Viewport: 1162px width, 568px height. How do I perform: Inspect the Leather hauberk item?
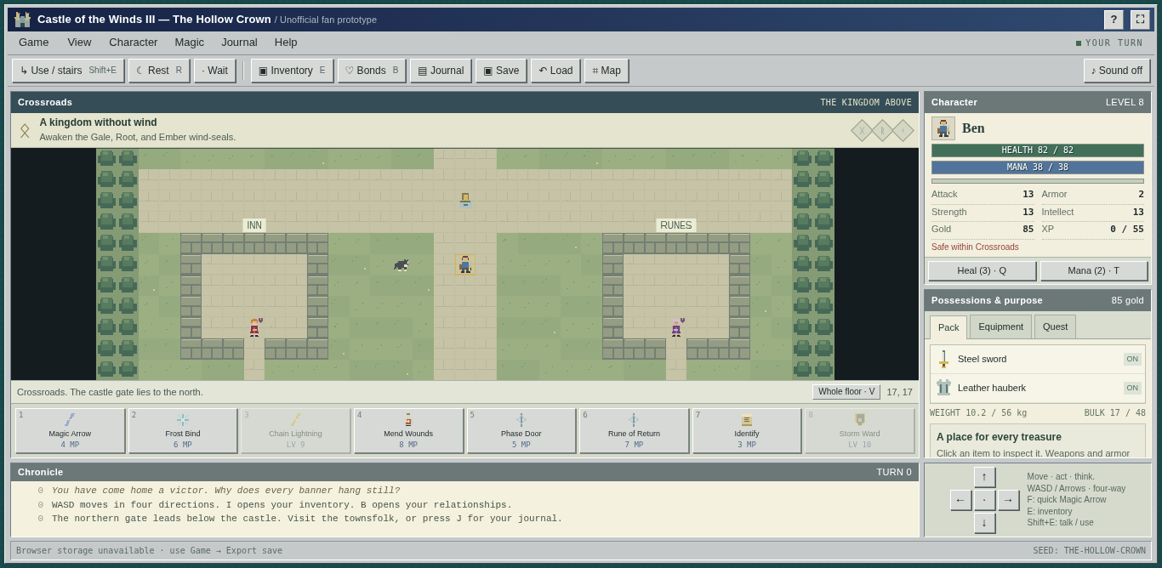click(x=1038, y=388)
